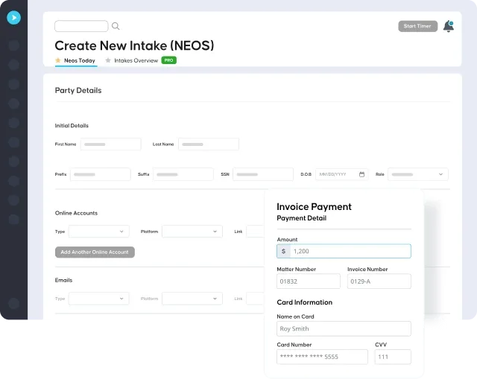The image size is (477, 379).
Task: Switch to the Neos Today tab
Action: (80, 60)
